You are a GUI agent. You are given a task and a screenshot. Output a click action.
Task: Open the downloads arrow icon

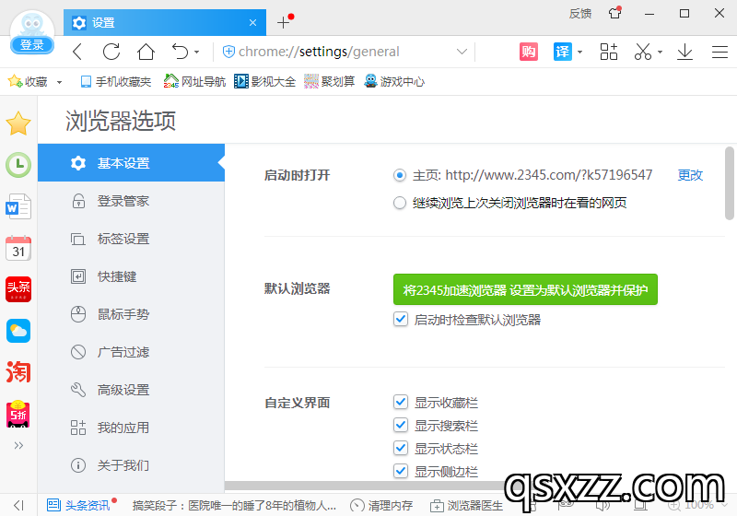point(684,52)
